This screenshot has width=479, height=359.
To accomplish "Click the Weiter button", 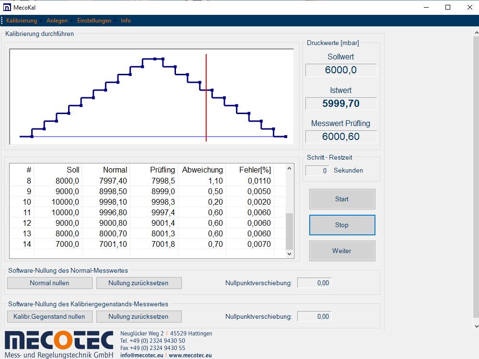I will [x=342, y=251].
